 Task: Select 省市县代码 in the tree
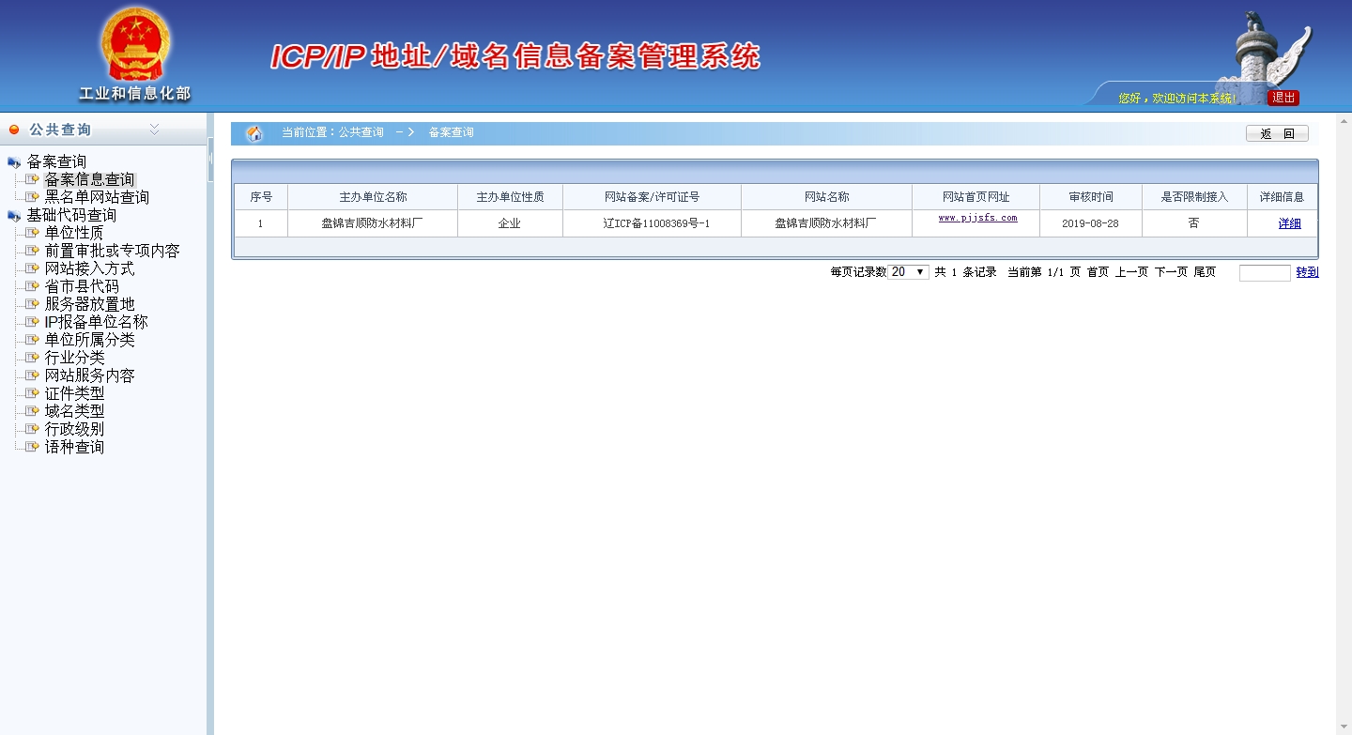tap(82, 286)
